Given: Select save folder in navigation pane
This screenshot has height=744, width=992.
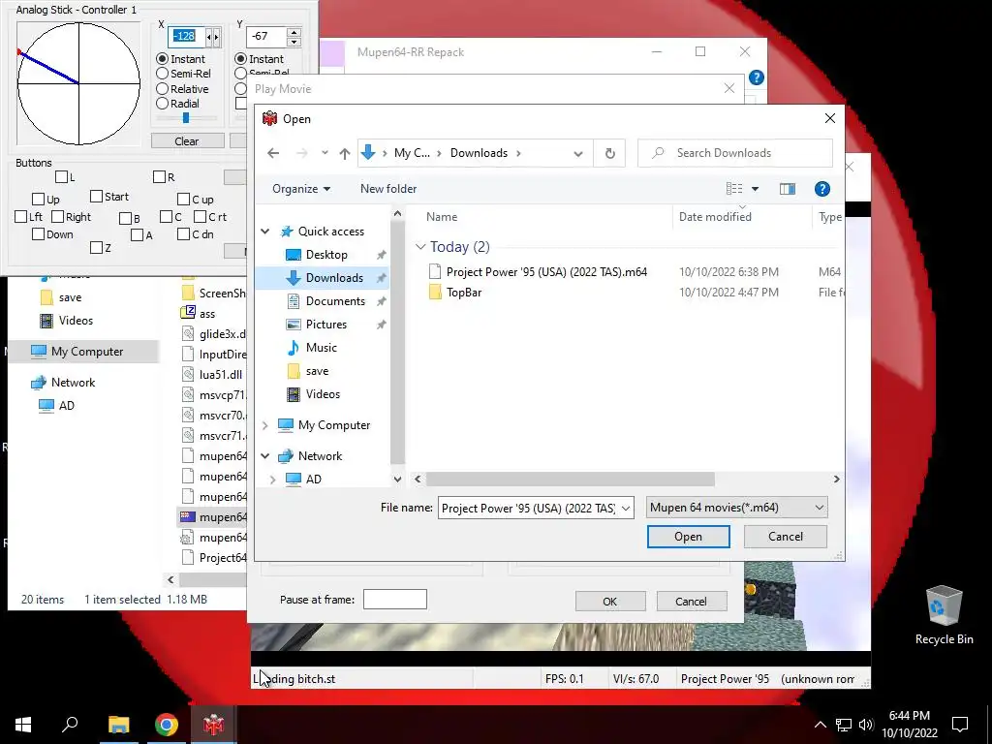Looking at the screenshot, I should click(317, 371).
